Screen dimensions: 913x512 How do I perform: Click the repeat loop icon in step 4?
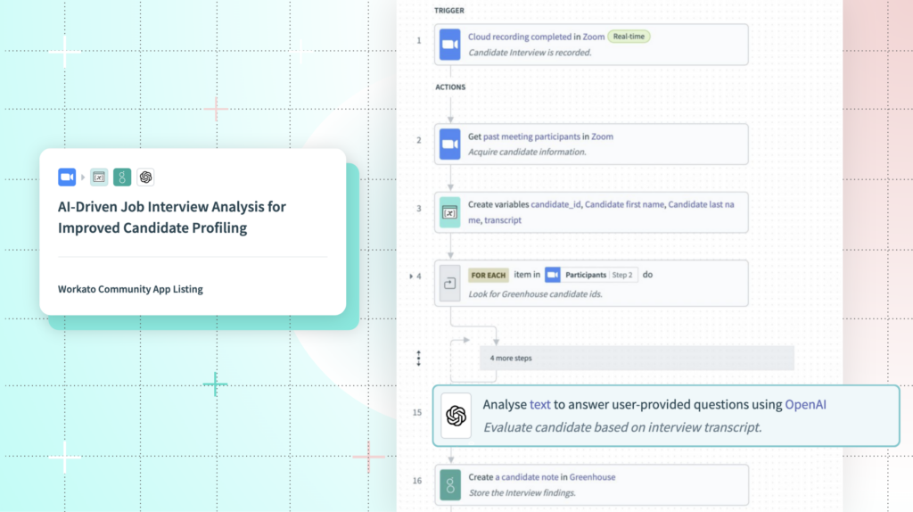pos(449,284)
